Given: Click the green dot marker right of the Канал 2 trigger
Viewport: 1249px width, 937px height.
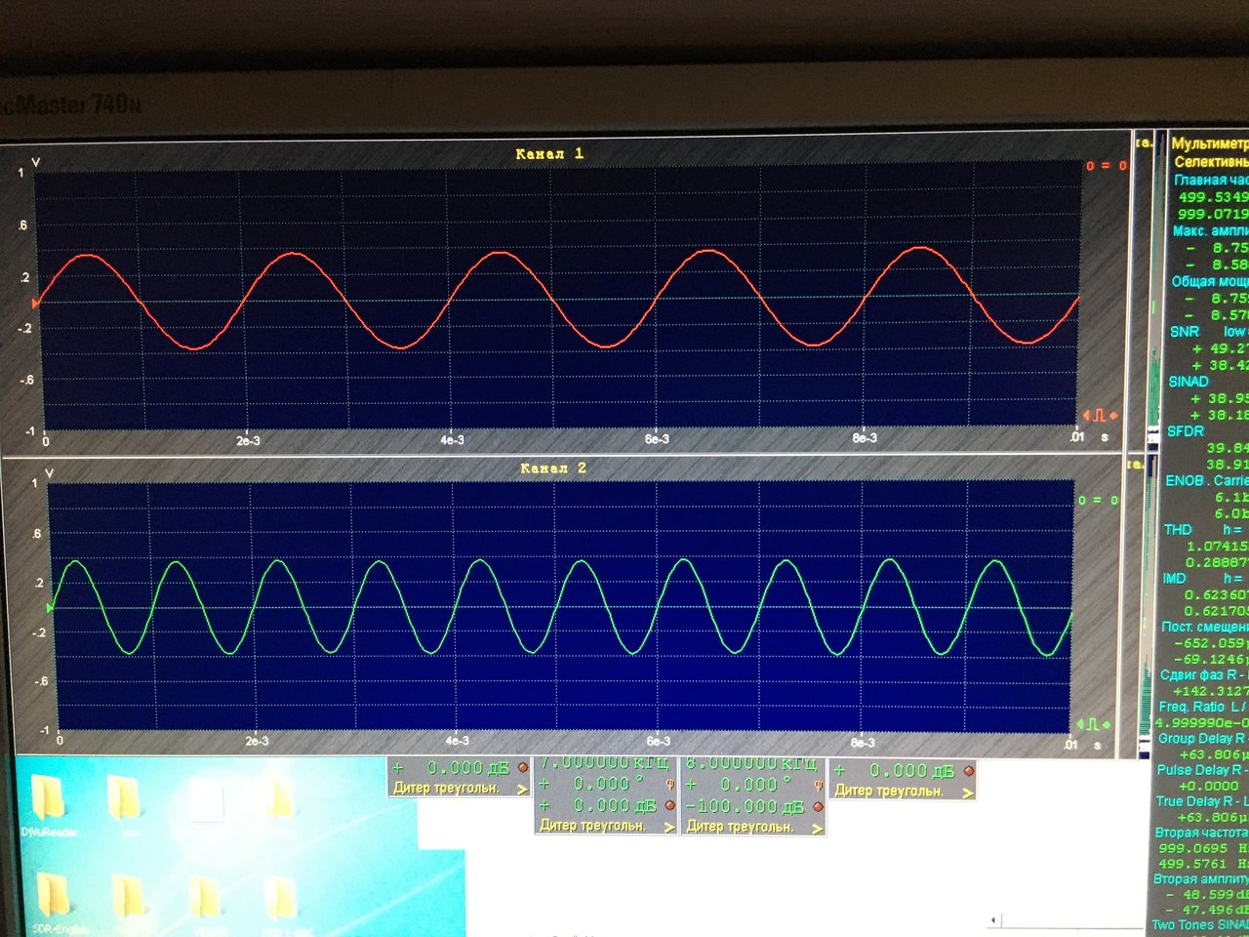Looking at the screenshot, I should pos(1106,725).
